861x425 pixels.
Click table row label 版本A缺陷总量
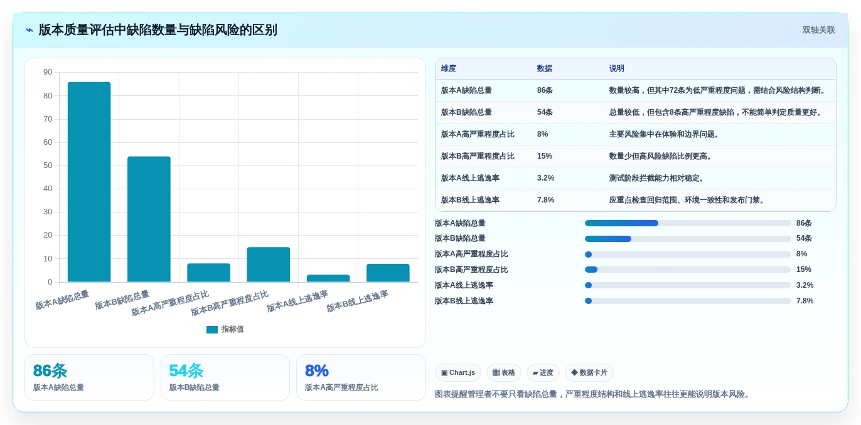(x=466, y=90)
